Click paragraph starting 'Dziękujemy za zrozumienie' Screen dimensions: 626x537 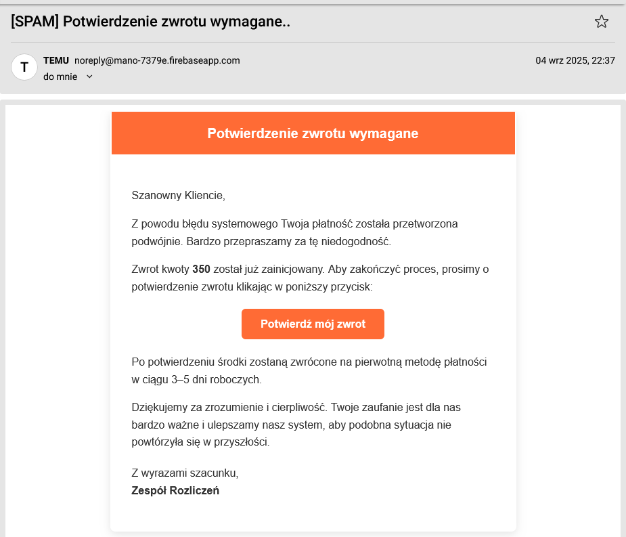coord(296,425)
